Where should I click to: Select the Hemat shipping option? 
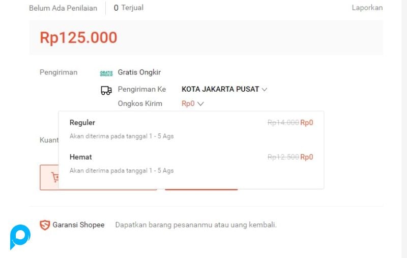pyautogui.click(x=81, y=157)
